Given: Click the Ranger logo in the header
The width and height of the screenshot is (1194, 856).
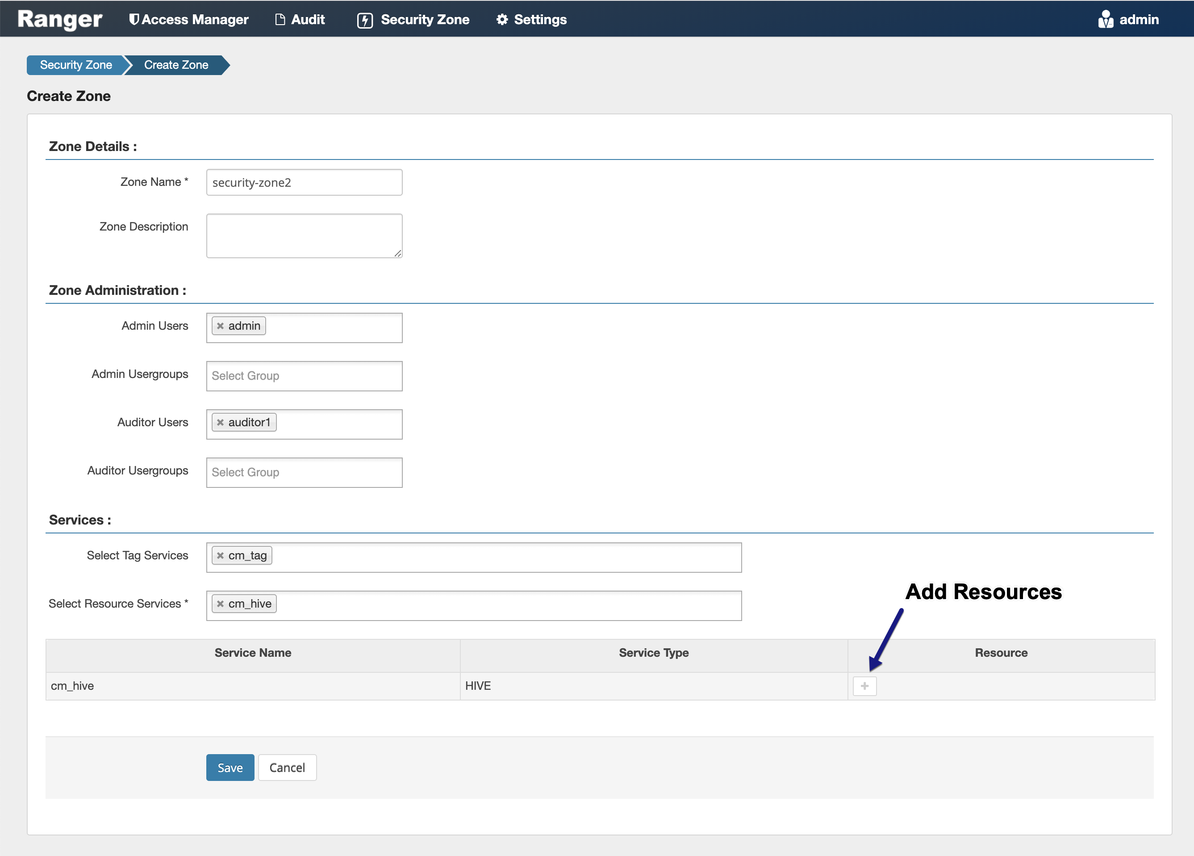Looking at the screenshot, I should [59, 19].
